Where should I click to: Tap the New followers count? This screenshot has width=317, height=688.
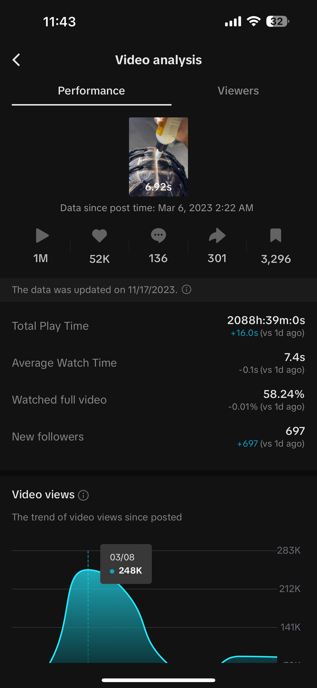295,431
